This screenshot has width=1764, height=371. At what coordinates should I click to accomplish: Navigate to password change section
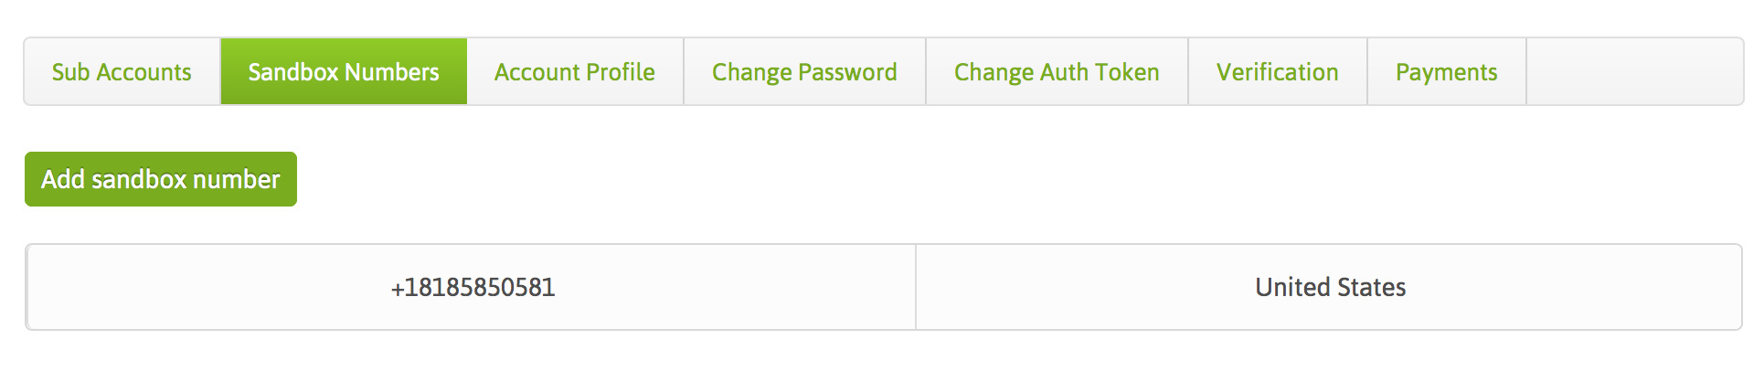[804, 72]
